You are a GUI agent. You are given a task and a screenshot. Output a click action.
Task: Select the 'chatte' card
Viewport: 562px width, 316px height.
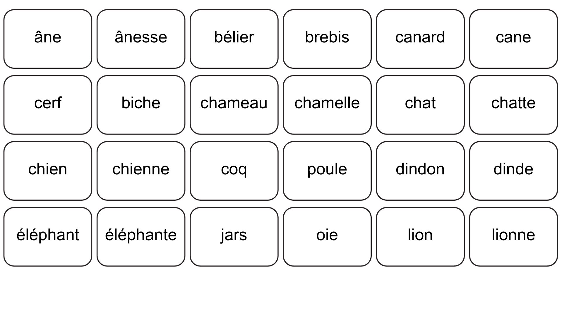(513, 105)
